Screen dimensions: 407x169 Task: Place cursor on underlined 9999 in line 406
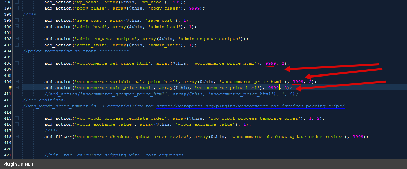pos(271,63)
